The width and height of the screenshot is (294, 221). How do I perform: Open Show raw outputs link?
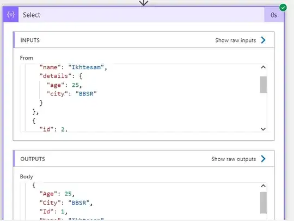tap(234, 159)
